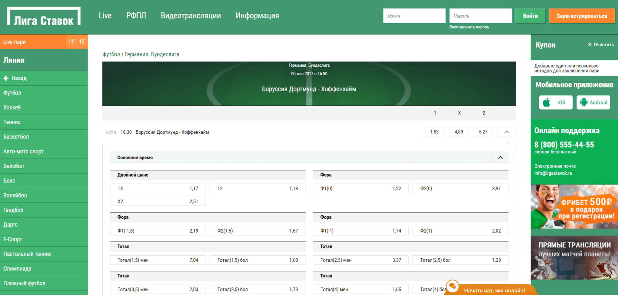
Task: Collapse the Основное время section
Action: tap(500, 157)
